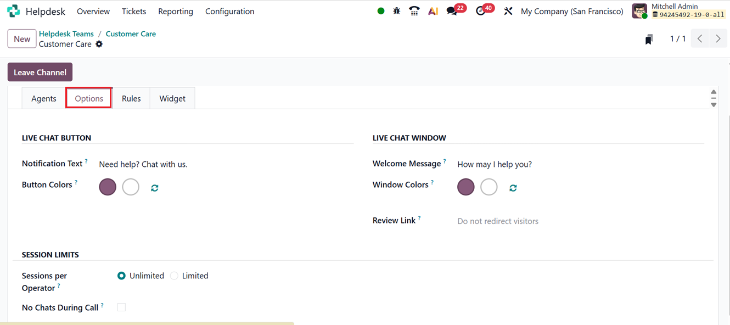The height and width of the screenshot is (325, 730).
Task: Switch to the Agents tab
Action: click(44, 98)
